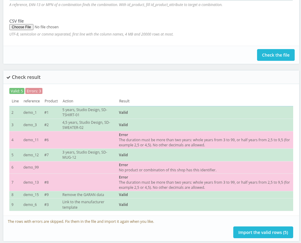
Task: Click product #9 cell
Action: [x=46, y=195]
